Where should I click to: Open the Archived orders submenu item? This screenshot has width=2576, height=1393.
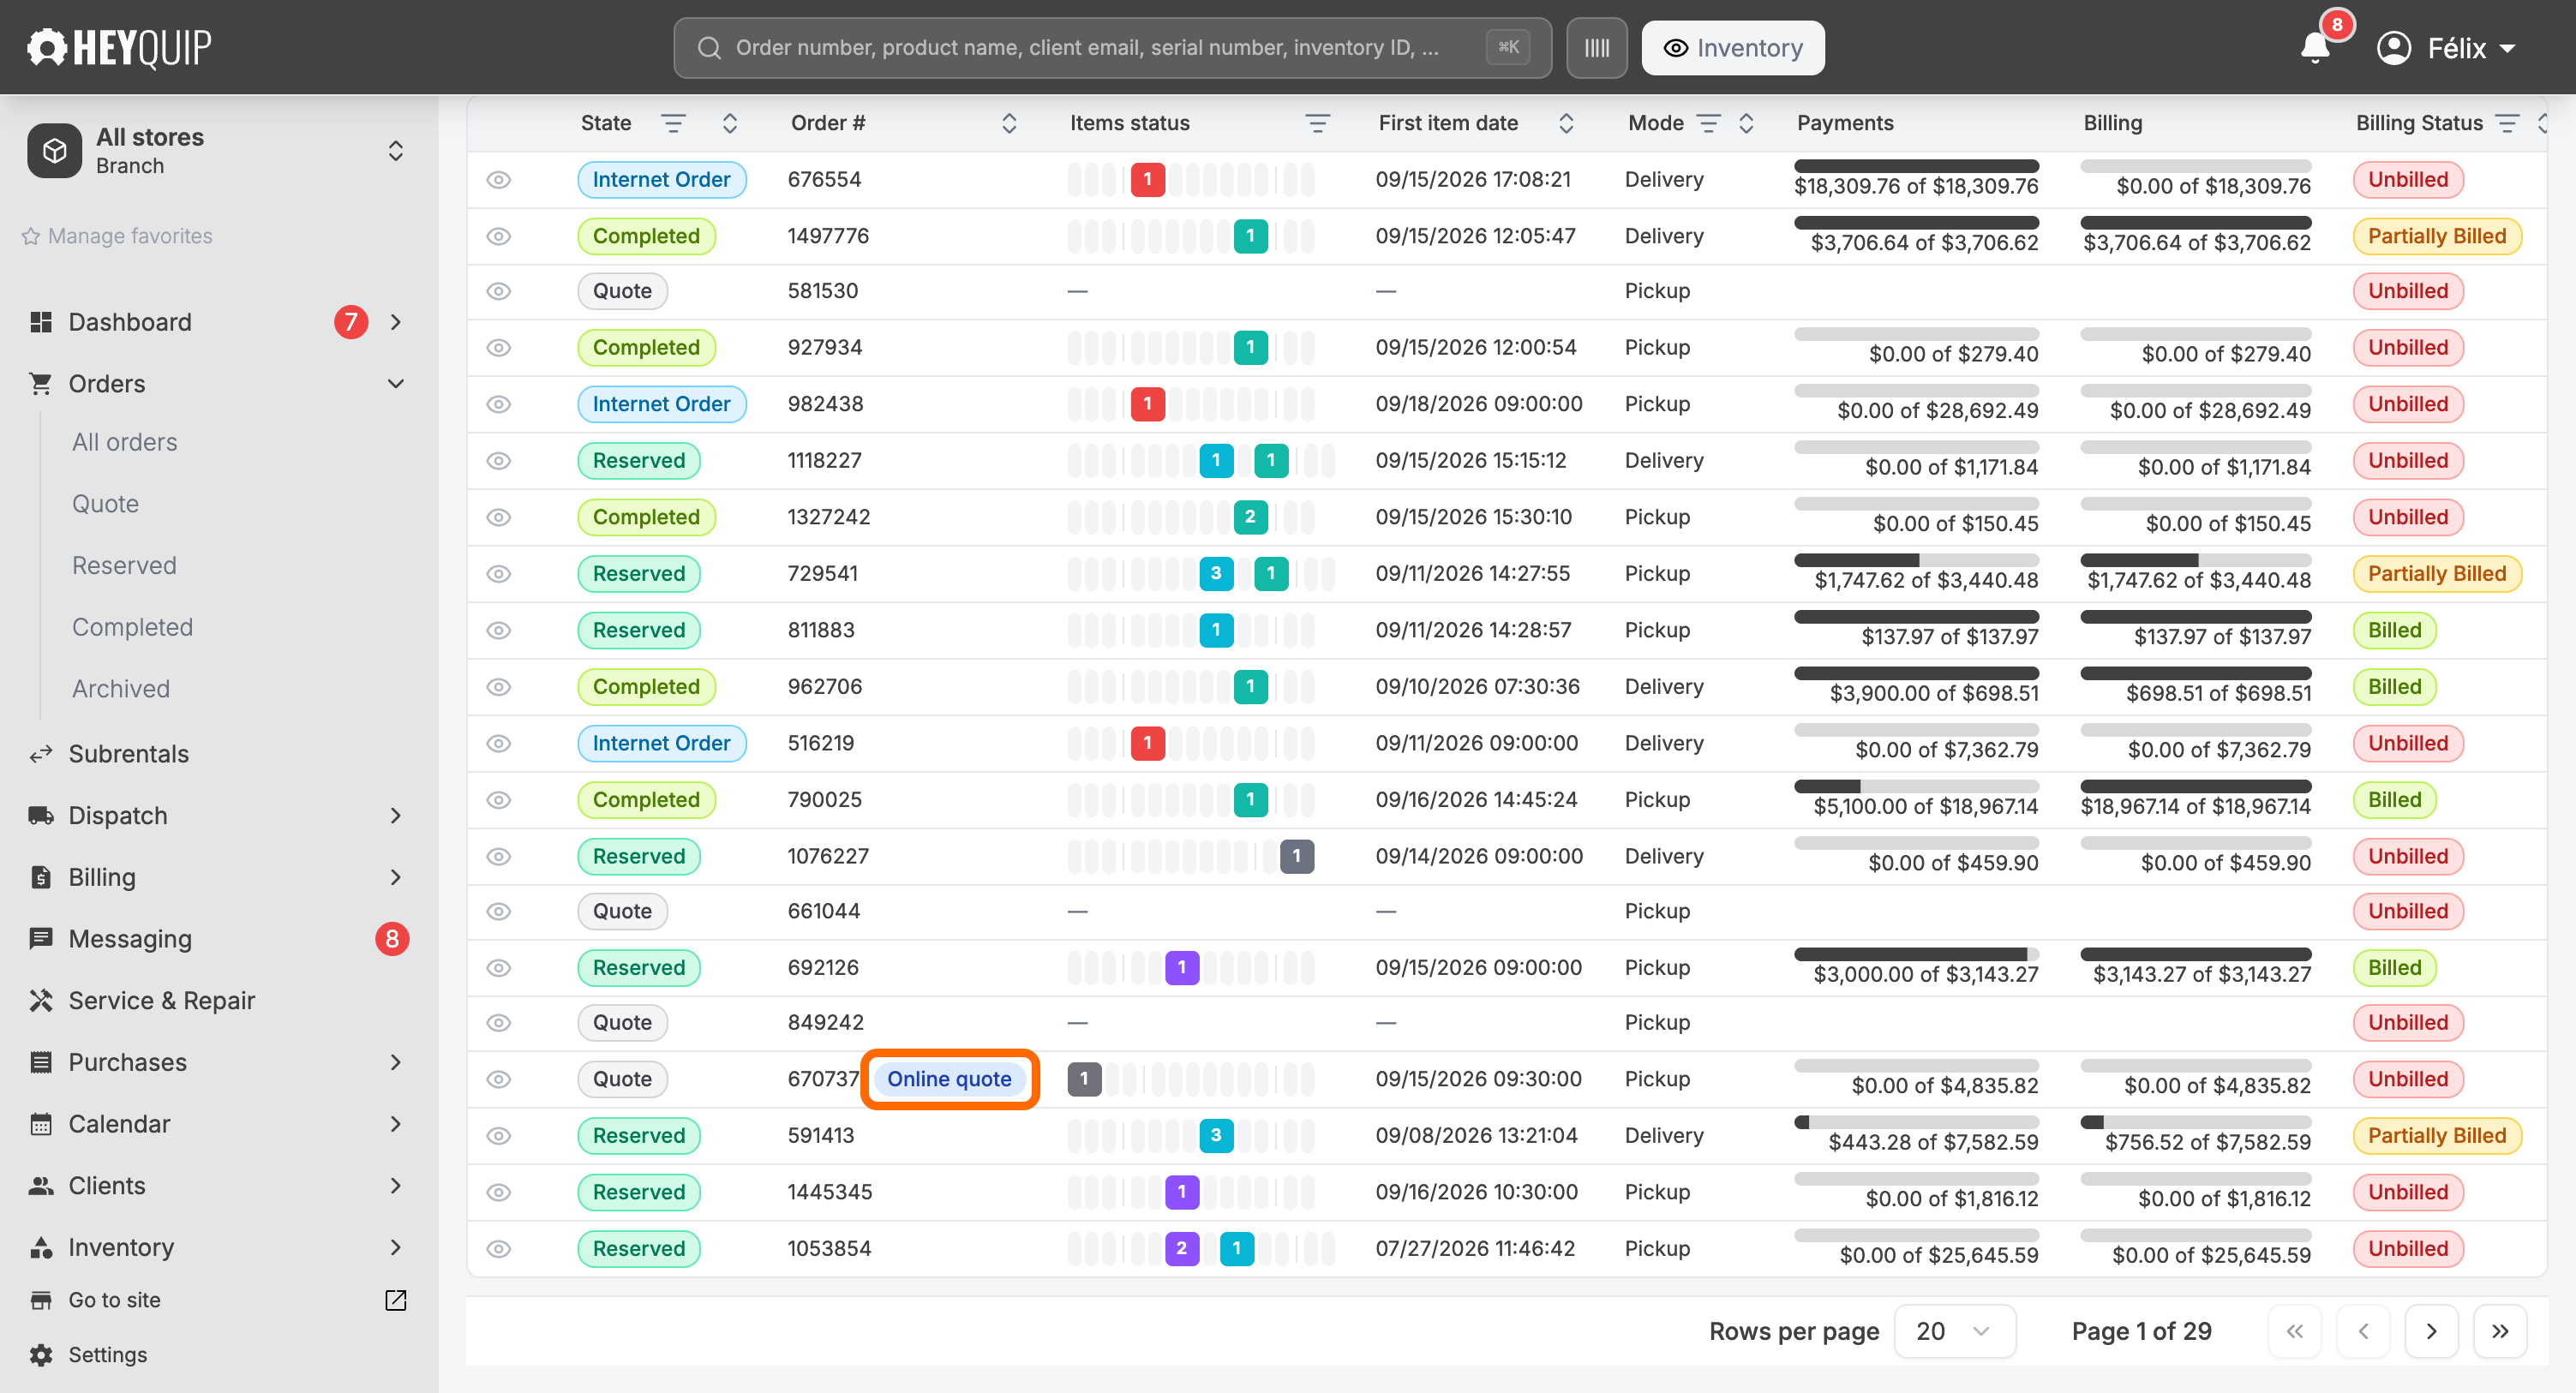121,689
